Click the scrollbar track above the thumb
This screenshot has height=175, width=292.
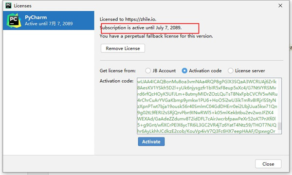279,101
